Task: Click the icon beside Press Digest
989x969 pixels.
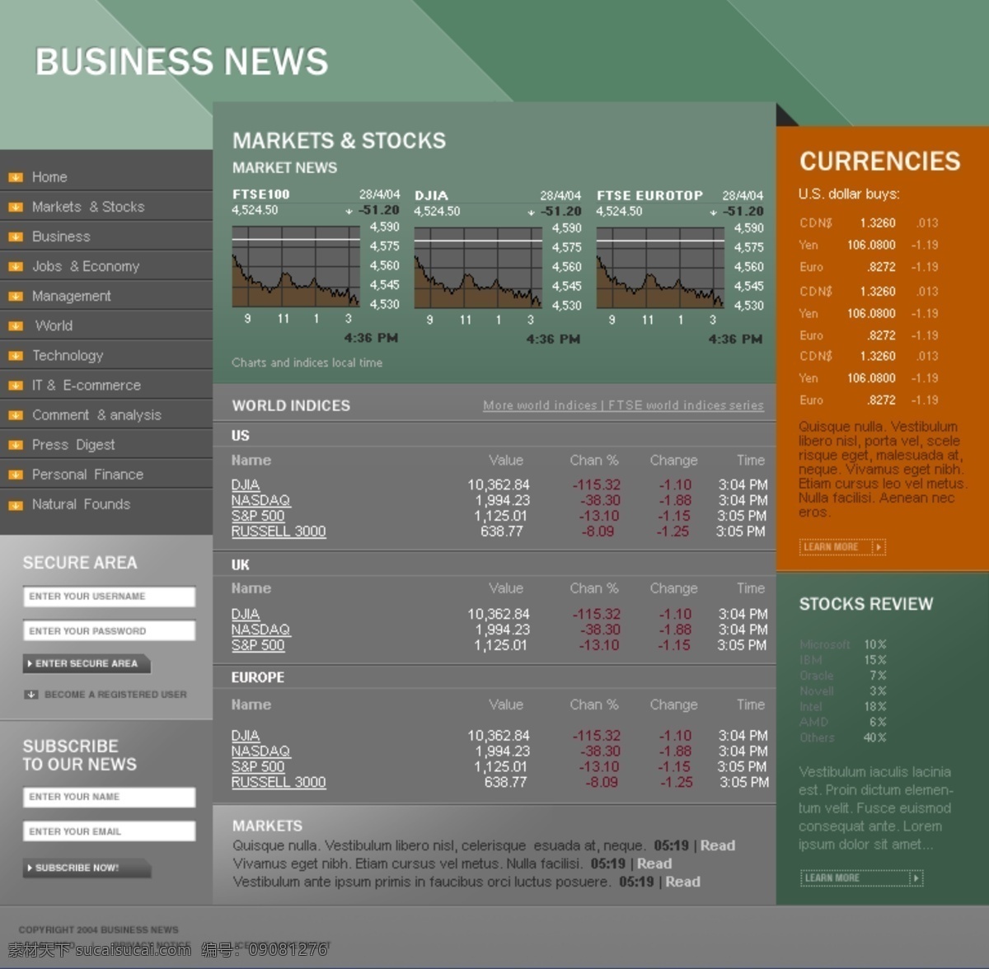Action: click(x=15, y=445)
